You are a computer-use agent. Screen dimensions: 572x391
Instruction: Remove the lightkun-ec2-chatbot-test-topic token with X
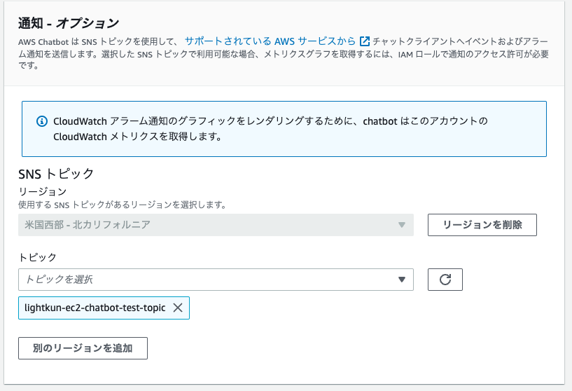click(178, 308)
